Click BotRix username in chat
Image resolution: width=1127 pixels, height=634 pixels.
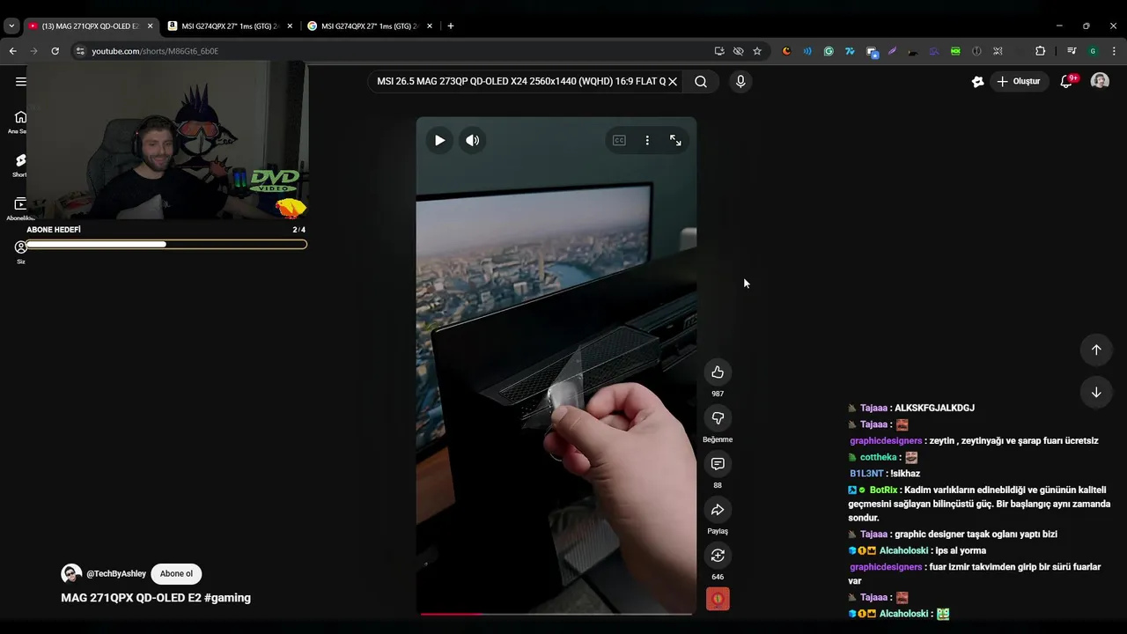[883, 490]
